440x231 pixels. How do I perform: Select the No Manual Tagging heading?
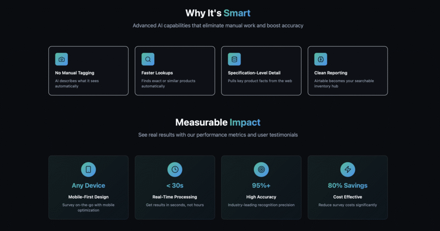[75, 73]
